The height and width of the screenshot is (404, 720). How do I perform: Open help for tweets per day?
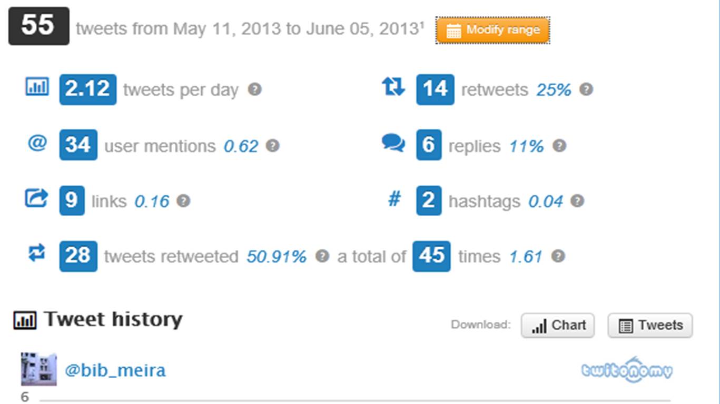tap(254, 89)
